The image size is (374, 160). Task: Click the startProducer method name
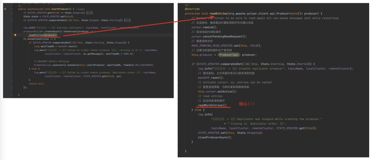point(60,9)
